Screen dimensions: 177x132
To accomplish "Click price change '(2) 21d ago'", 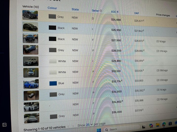I will pyautogui.click(x=162, y=51).
